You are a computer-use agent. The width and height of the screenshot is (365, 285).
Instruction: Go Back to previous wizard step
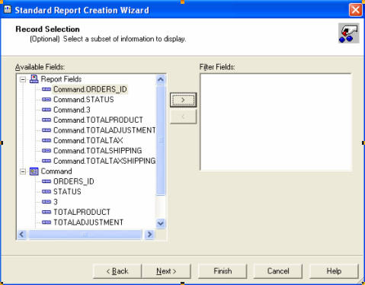coord(117,271)
